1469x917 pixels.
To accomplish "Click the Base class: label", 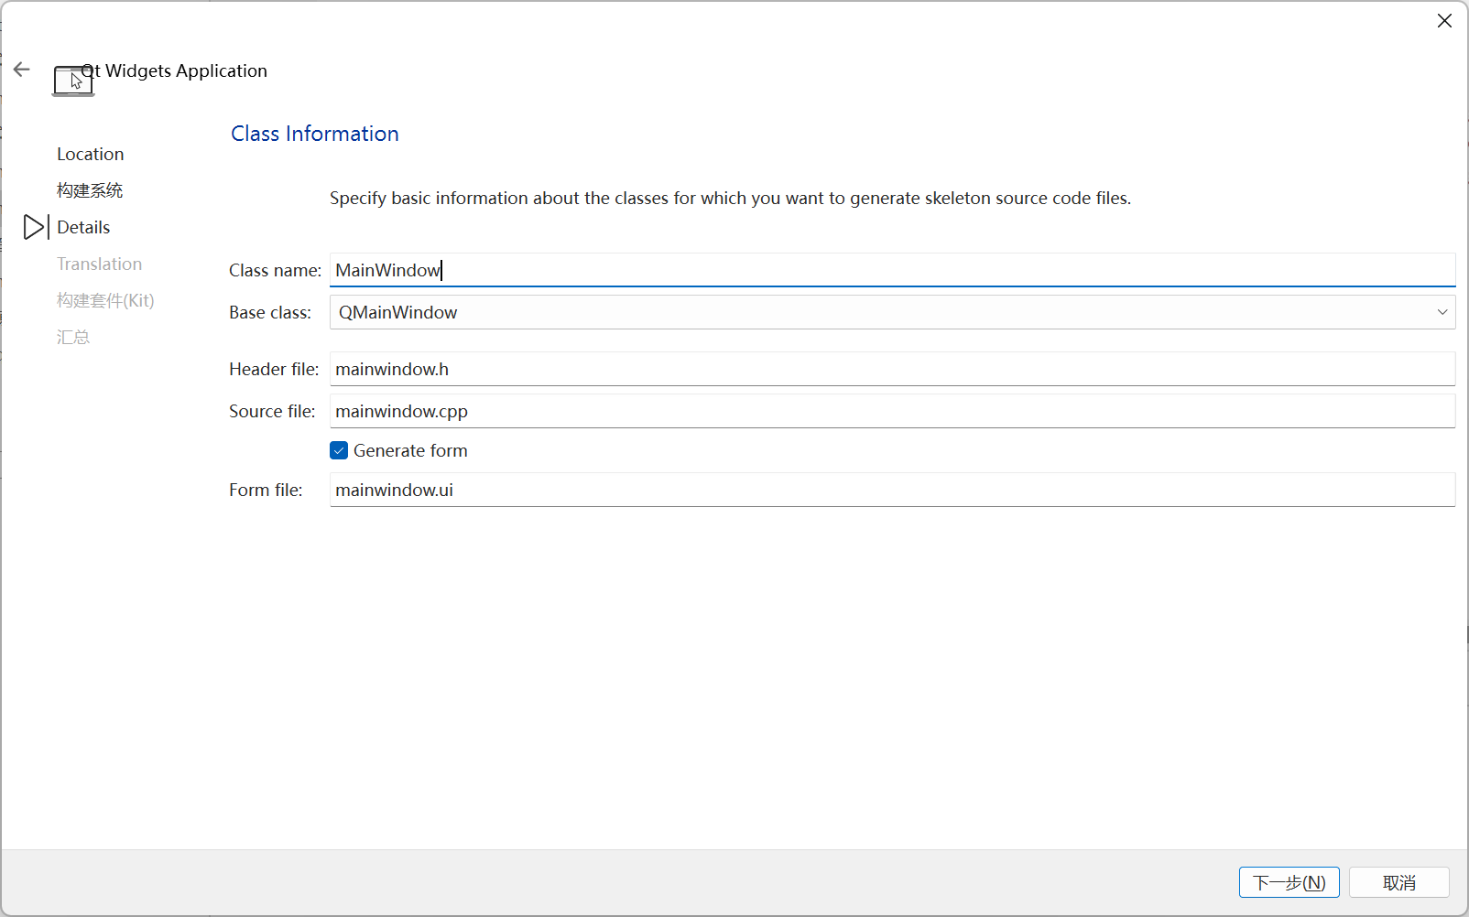I will coord(270,312).
